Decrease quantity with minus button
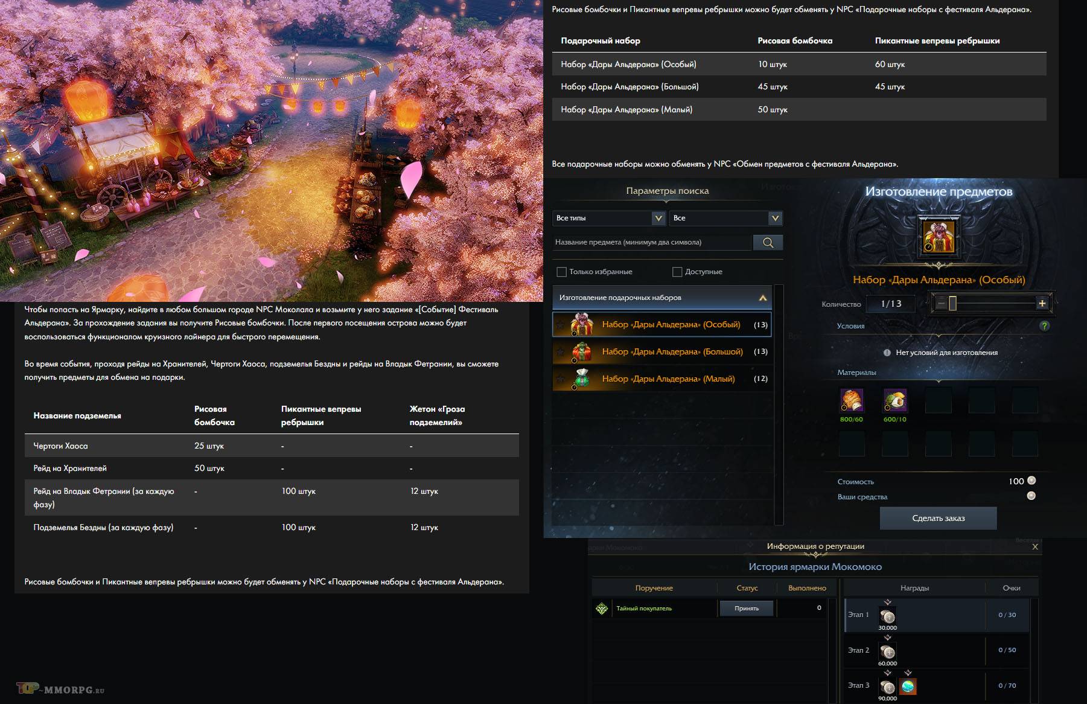The image size is (1087, 704). tap(940, 304)
